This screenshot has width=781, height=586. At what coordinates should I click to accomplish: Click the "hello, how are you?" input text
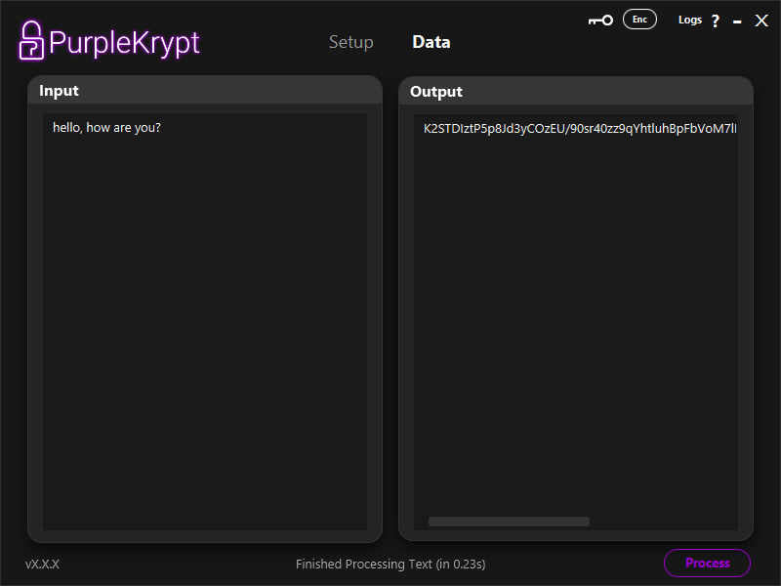click(x=106, y=128)
